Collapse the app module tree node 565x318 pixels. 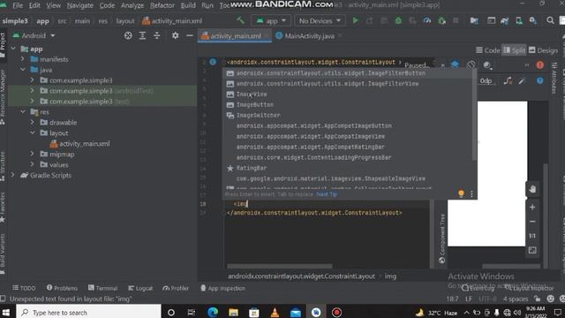tap(13, 49)
